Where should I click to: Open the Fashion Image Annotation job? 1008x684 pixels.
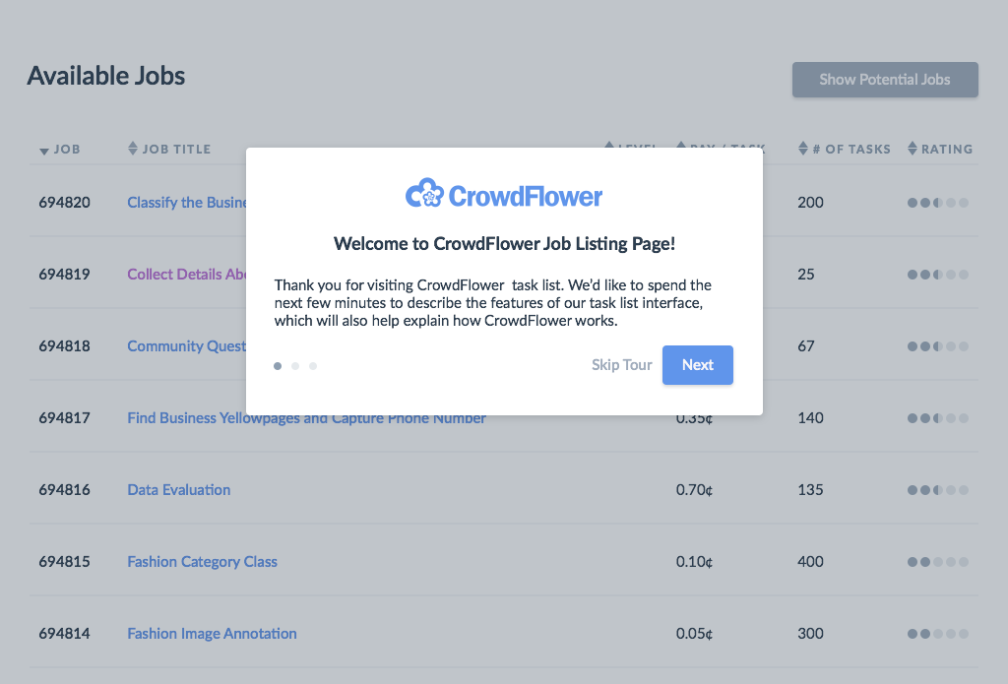click(x=213, y=634)
